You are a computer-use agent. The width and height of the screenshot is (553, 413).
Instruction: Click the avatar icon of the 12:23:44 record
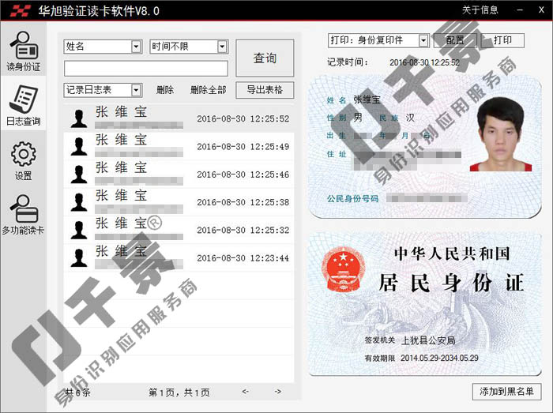click(x=78, y=257)
